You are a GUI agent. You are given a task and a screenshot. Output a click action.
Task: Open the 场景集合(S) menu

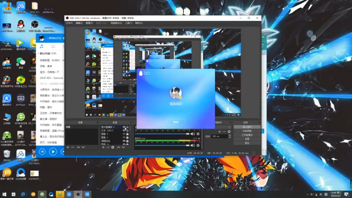point(116,23)
